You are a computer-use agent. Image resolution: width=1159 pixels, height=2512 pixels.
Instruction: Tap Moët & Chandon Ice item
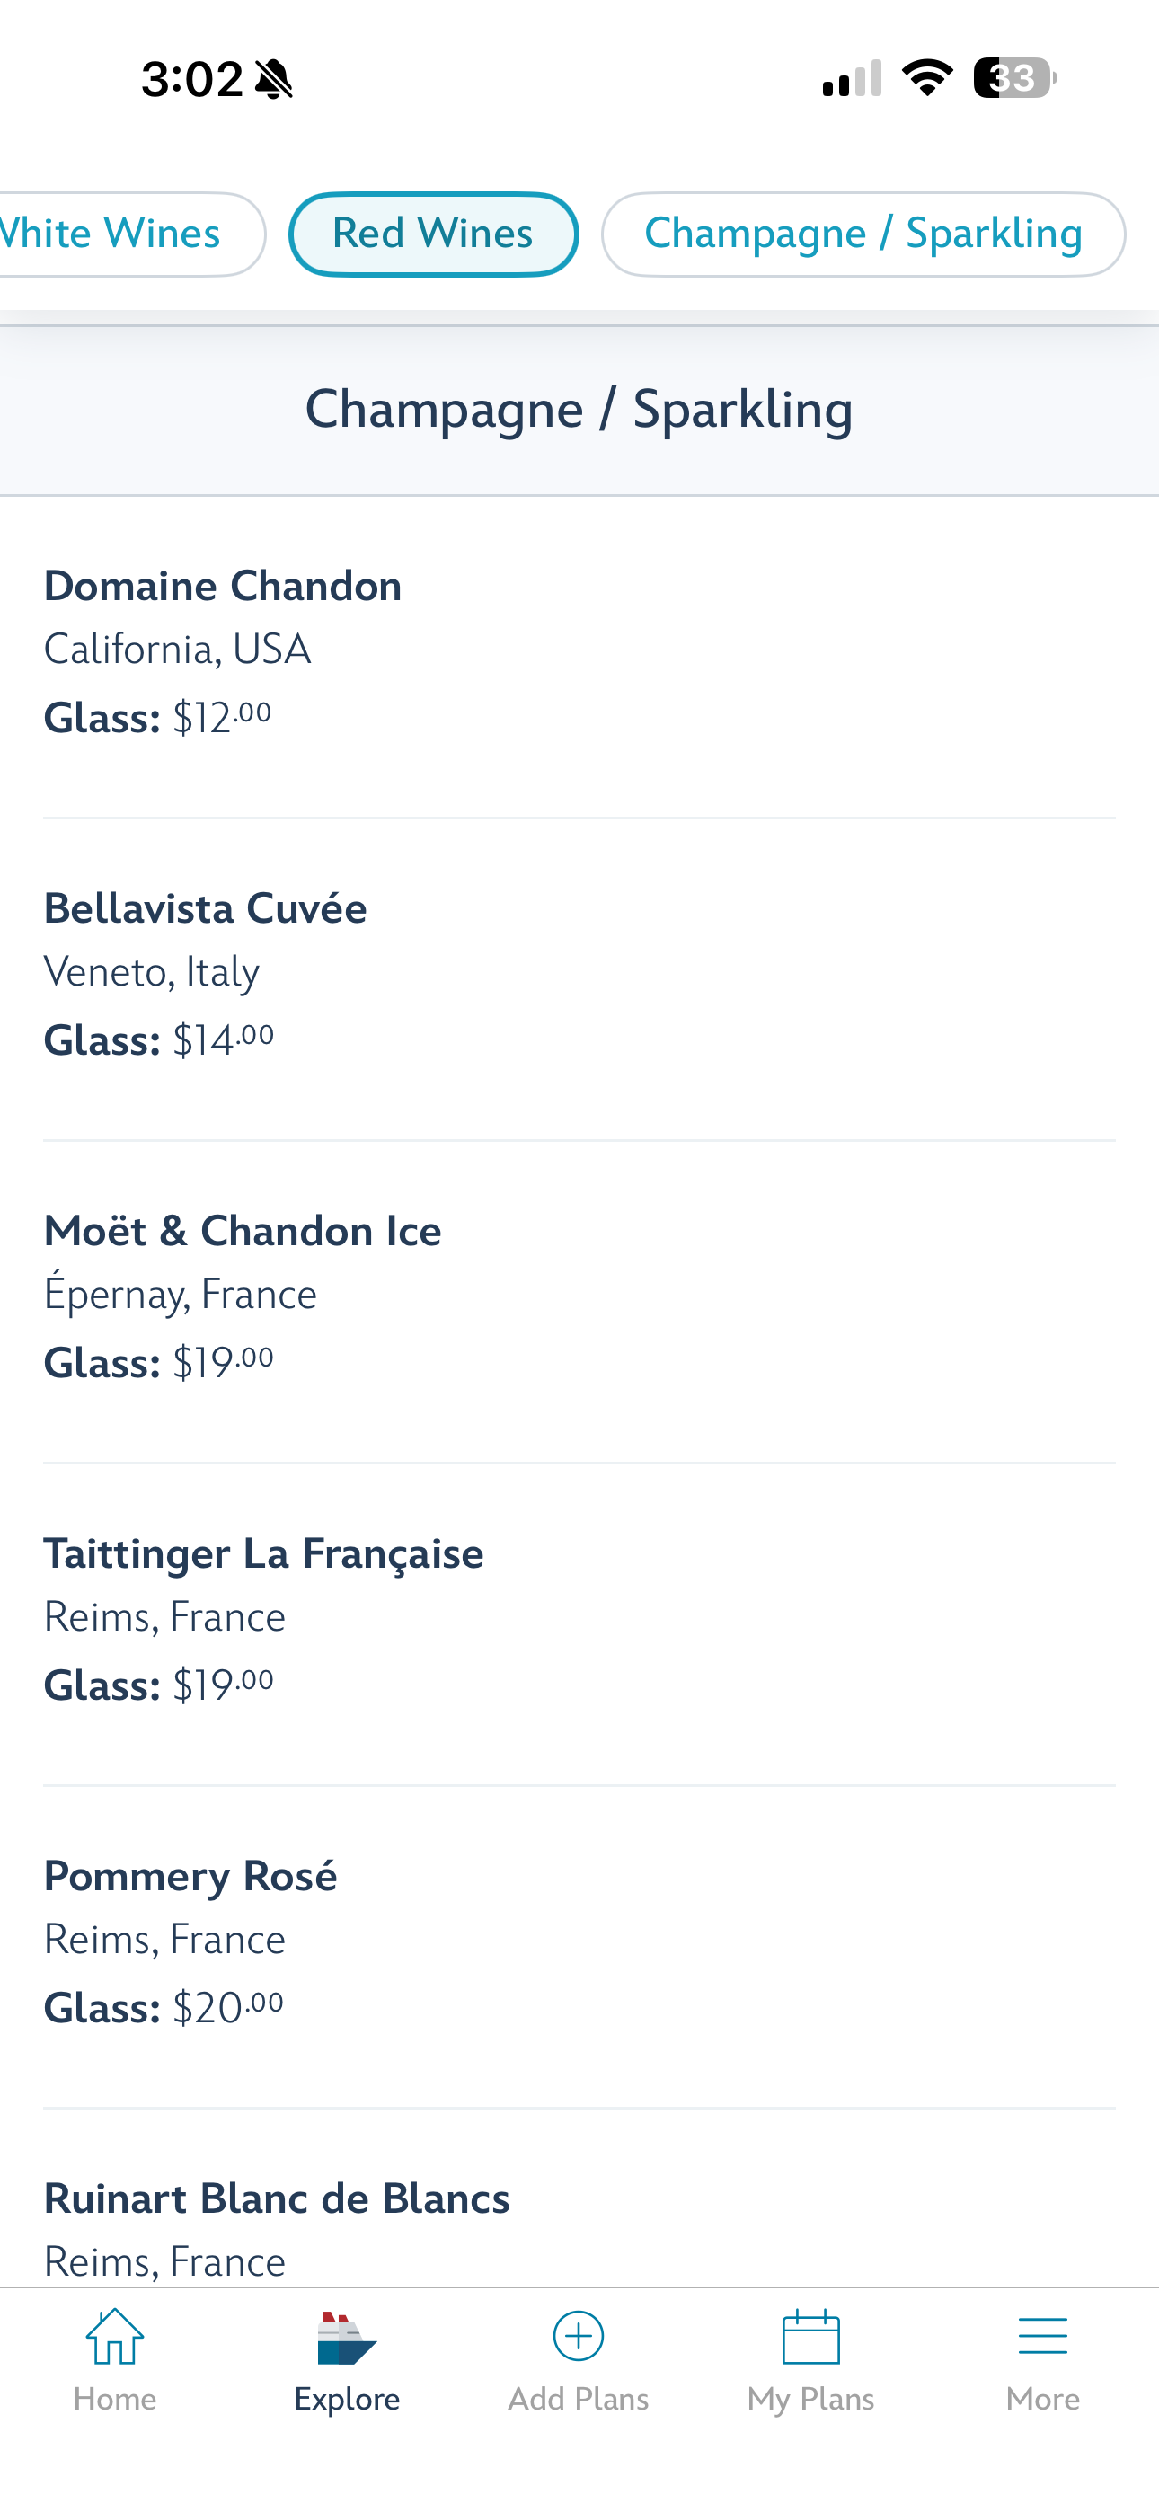pyautogui.click(x=242, y=1232)
